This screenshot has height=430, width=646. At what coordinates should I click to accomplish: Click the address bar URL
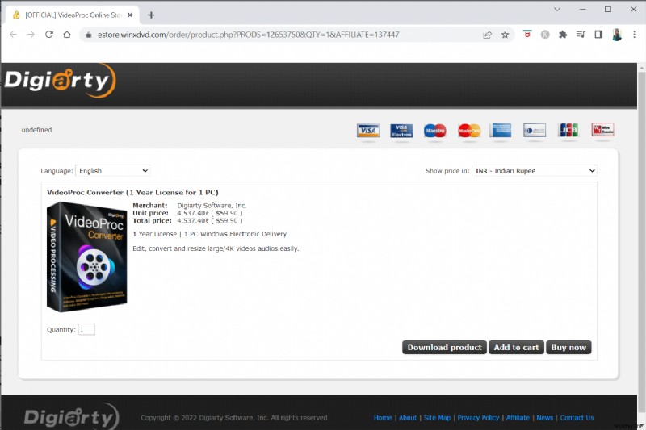[x=248, y=35]
